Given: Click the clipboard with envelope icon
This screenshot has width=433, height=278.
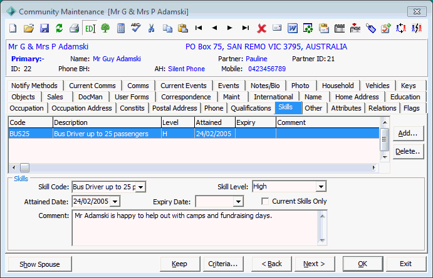Looking at the screenshot, I should 323,28.
